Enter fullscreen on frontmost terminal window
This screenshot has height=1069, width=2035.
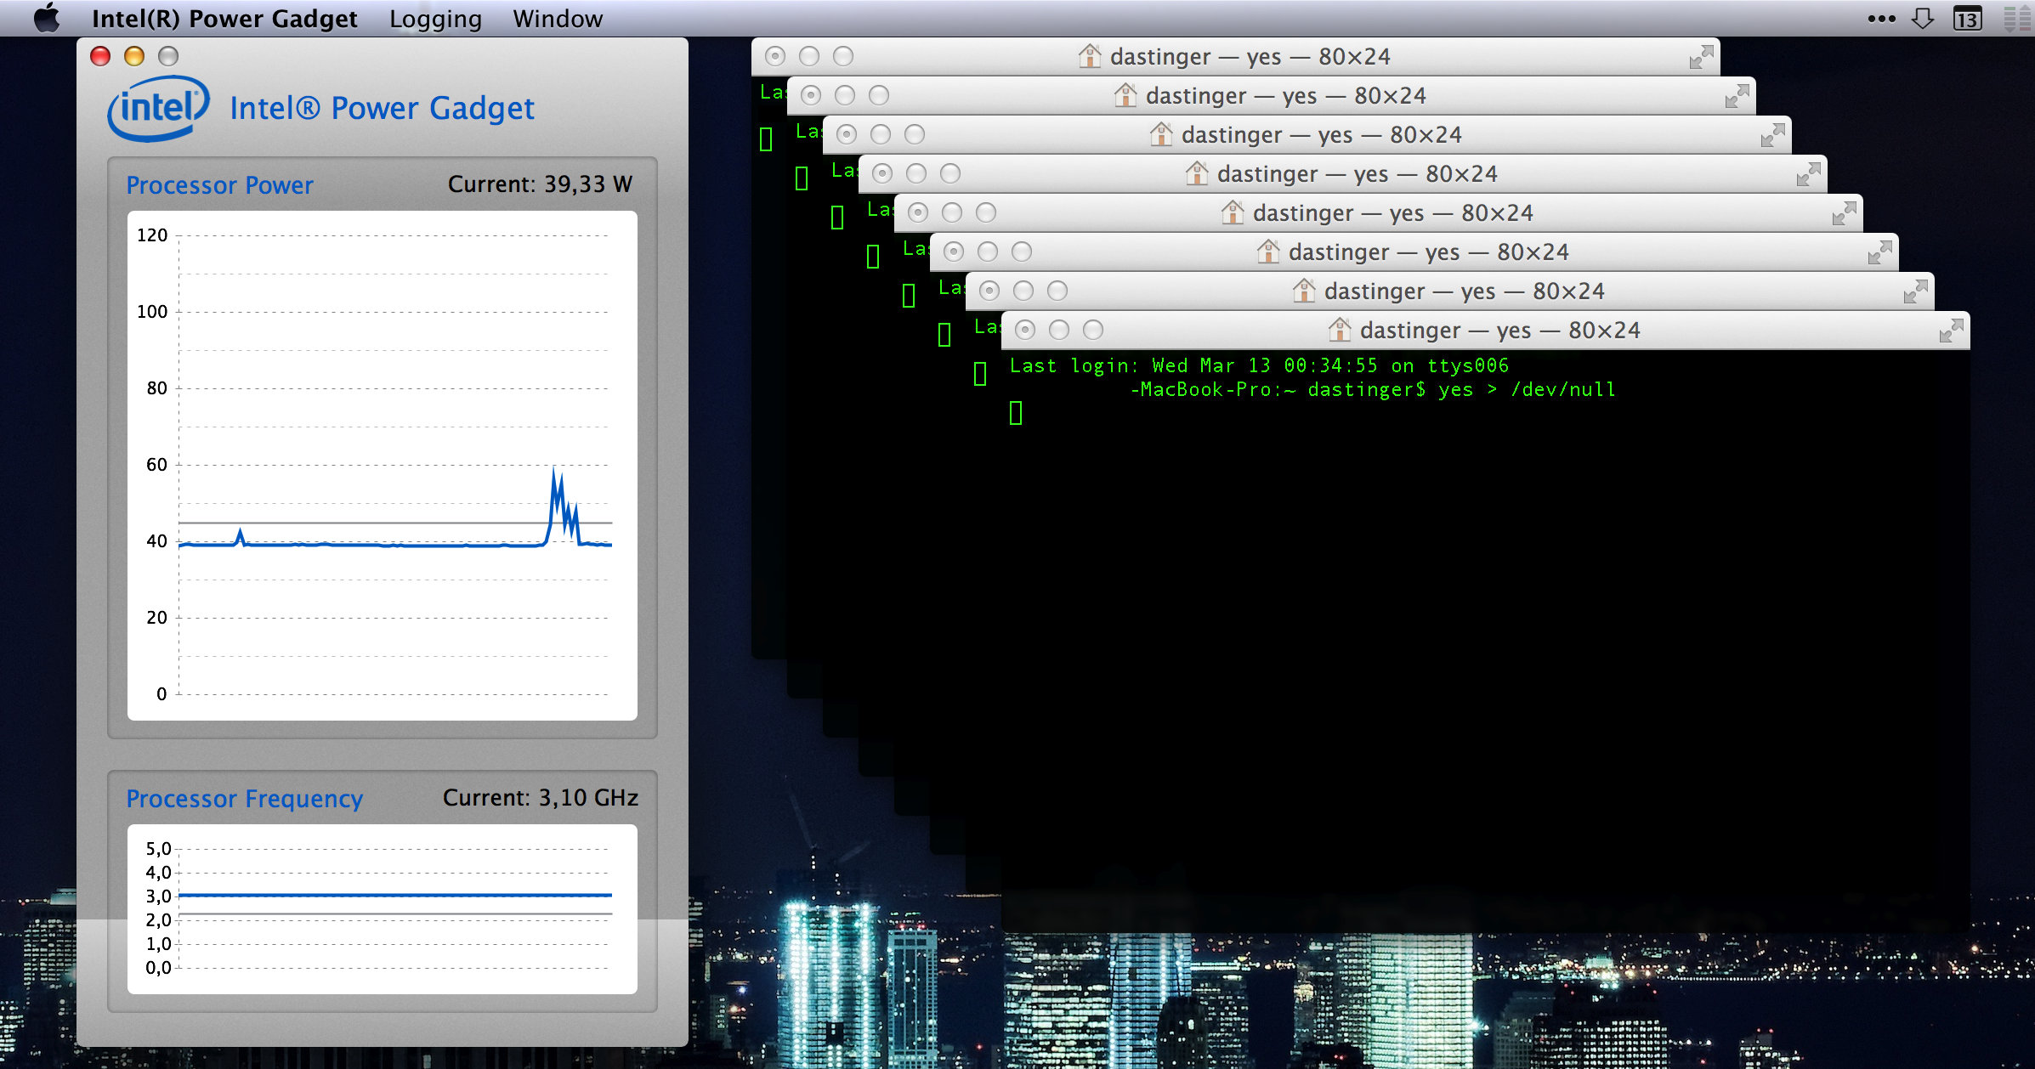click(1951, 331)
